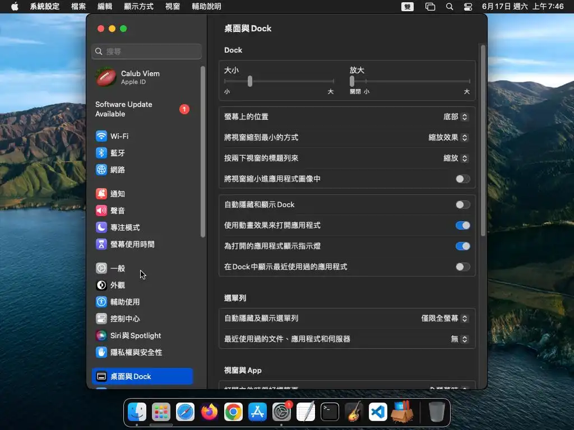Open 一般 general settings
574x430 pixels.
[x=143, y=268]
